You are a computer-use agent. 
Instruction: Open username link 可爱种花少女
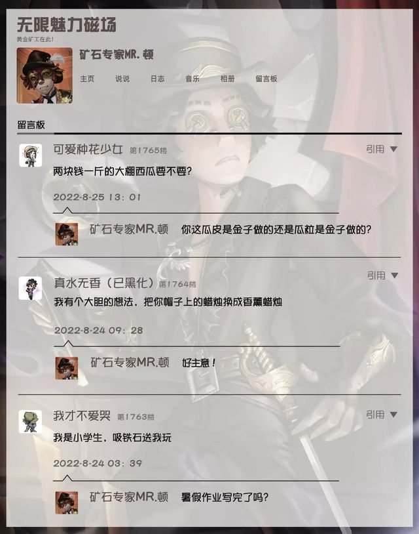pos(88,150)
